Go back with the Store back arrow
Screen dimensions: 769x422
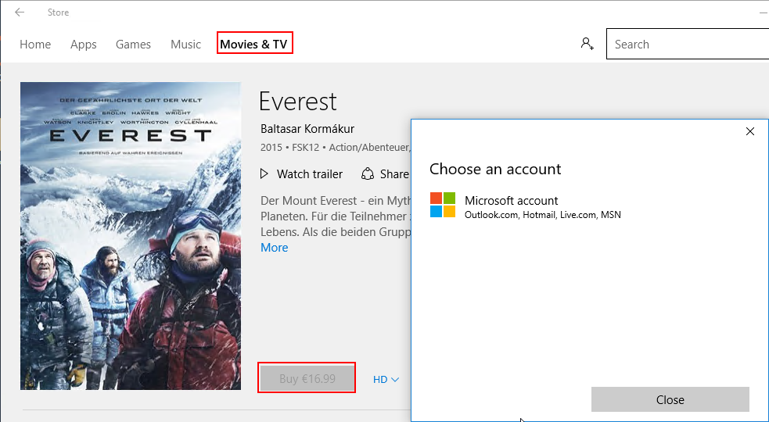tap(20, 13)
